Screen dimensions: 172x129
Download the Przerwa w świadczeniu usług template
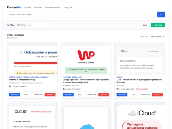pos(38,95)
